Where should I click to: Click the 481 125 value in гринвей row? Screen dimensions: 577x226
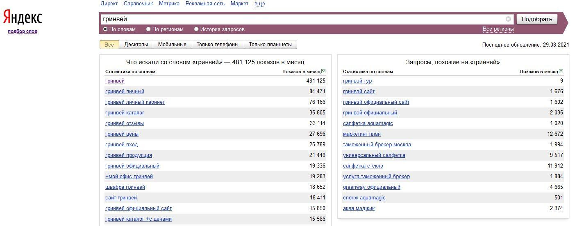click(x=316, y=81)
